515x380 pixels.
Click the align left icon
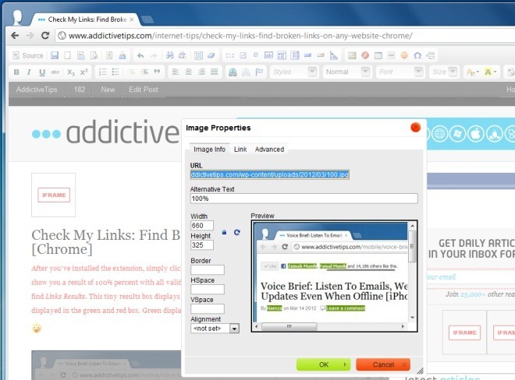tap(176, 72)
